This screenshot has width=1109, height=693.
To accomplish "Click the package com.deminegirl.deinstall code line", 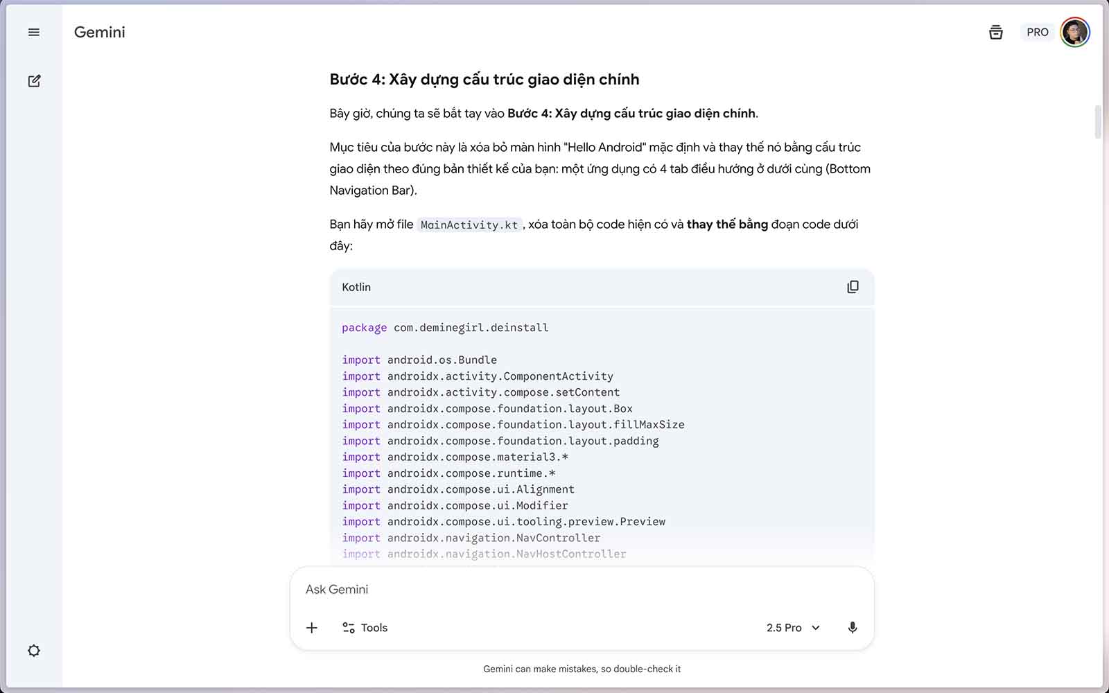I will click(445, 327).
